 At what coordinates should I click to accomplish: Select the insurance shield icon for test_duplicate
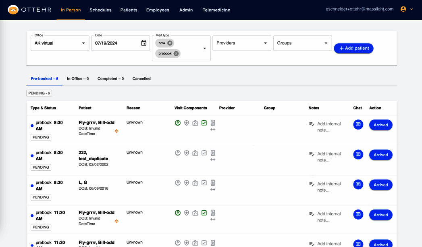click(x=186, y=153)
